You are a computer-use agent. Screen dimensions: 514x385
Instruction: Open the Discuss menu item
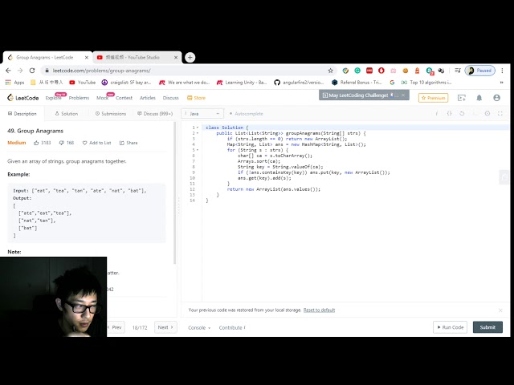tap(171, 98)
